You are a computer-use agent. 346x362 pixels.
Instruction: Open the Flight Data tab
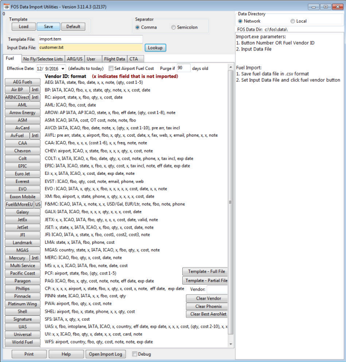point(114,59)
